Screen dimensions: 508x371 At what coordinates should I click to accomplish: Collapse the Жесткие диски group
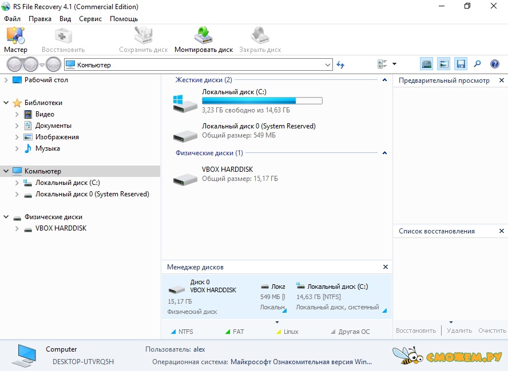384,80
